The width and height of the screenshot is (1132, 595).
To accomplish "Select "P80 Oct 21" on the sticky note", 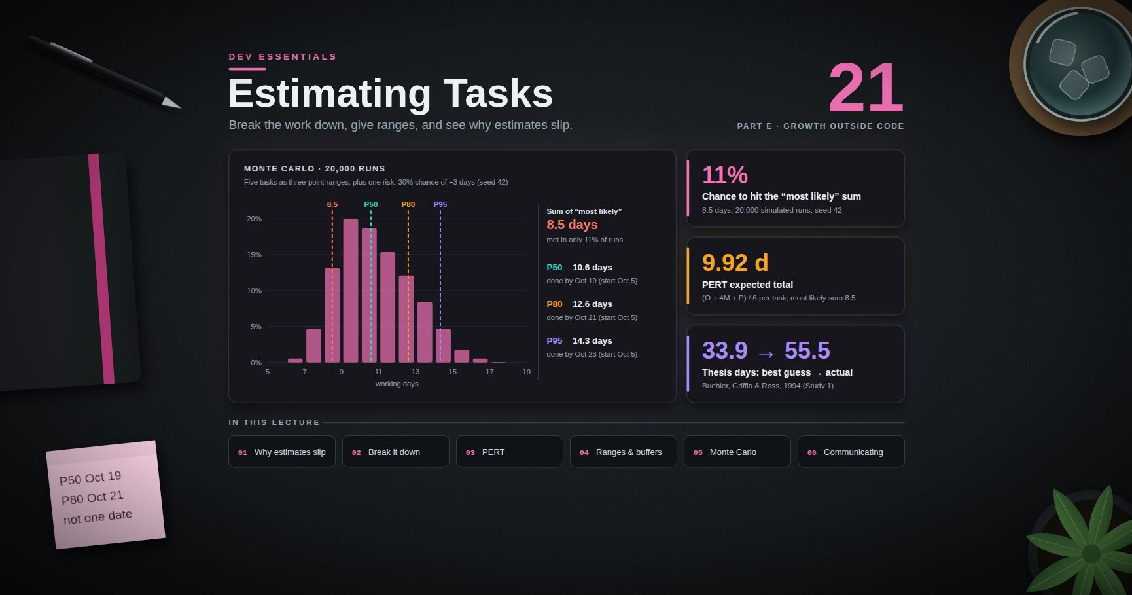I will coord(92,497).
